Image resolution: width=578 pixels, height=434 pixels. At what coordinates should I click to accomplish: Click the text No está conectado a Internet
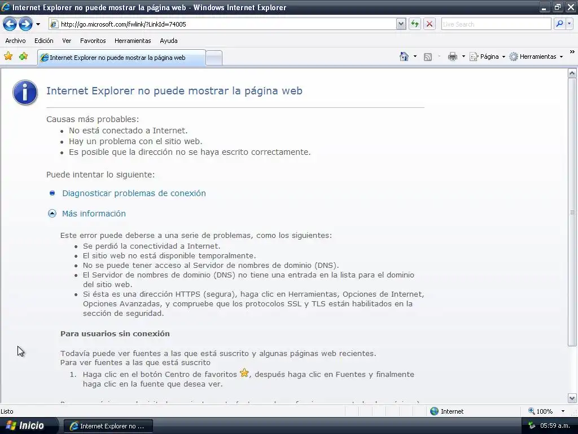coord(128,131)
